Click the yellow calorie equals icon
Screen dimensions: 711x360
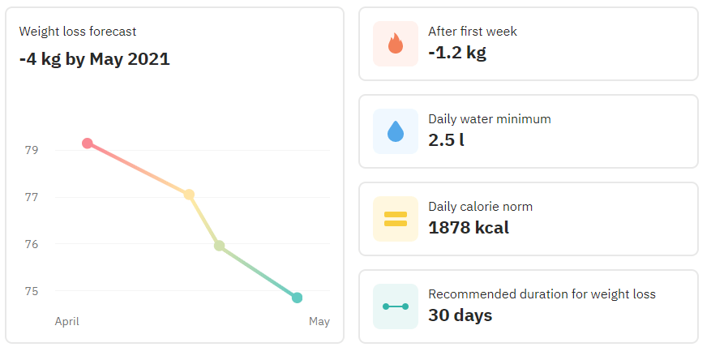(396, 219)
